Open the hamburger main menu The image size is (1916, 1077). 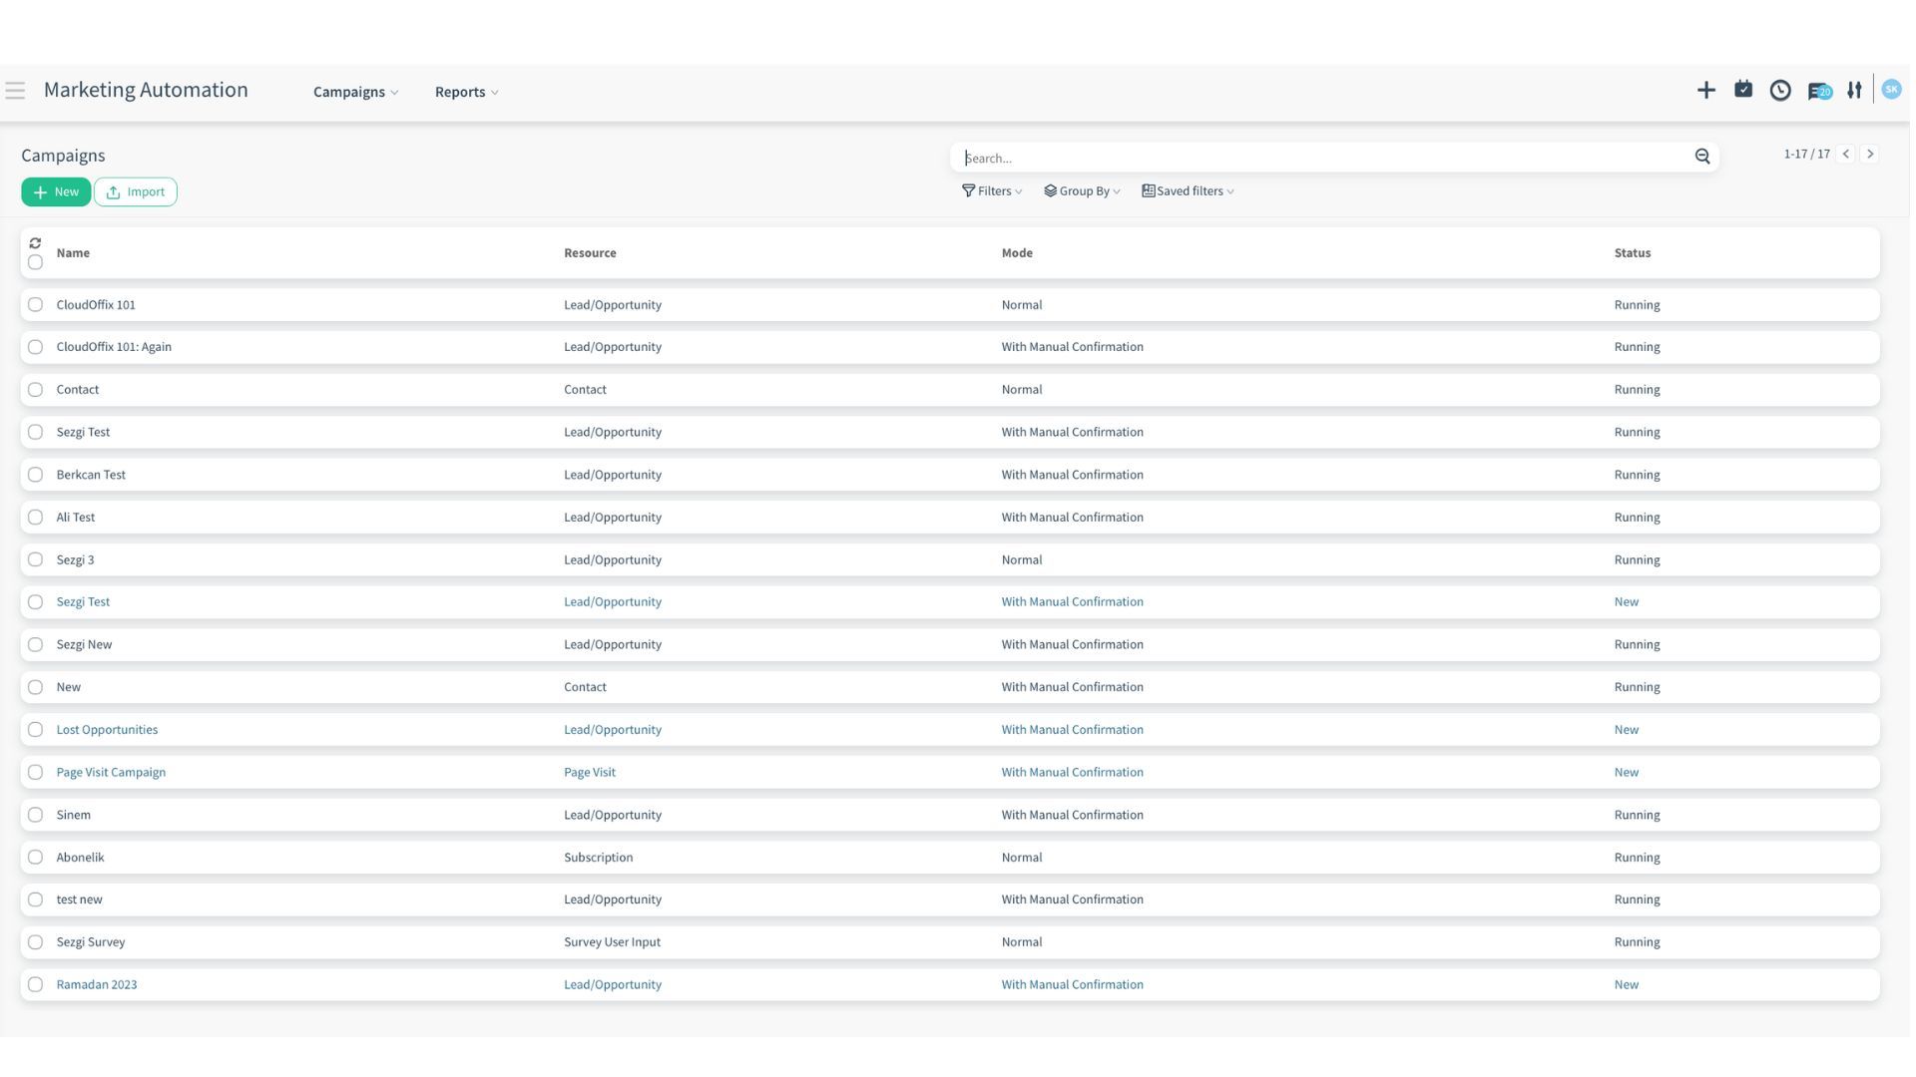click(x=15, y=91)
